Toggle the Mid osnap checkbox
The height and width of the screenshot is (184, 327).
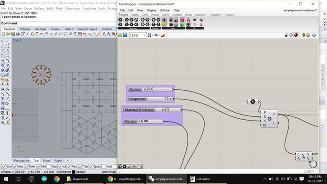click(39, 167)
